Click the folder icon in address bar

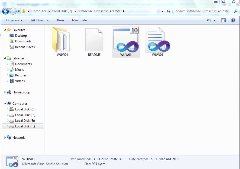coord(23,11)
